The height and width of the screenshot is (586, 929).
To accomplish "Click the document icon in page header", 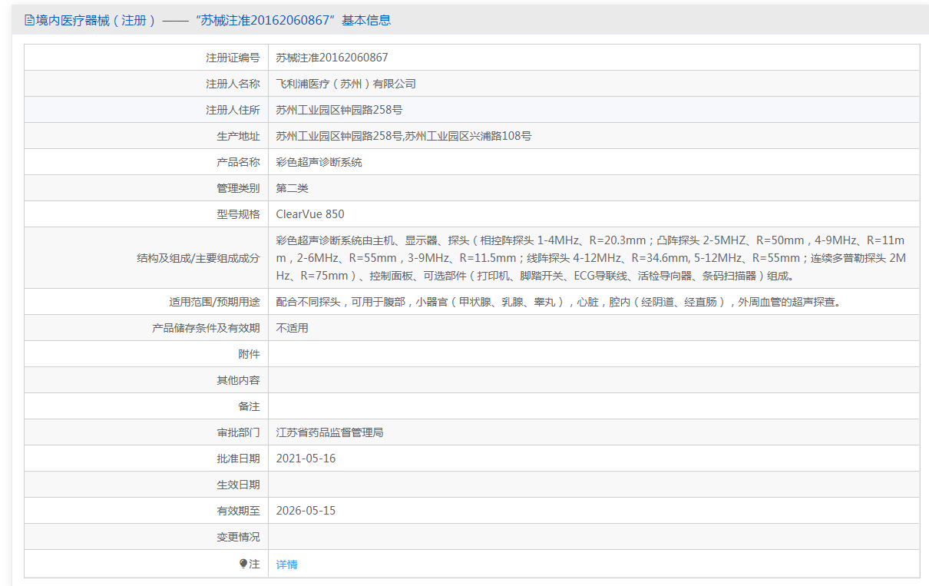I will pos(29,21).
